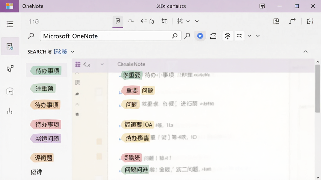
Task: Click the text height icon in toolbar
Action: (x=164, y=21)
